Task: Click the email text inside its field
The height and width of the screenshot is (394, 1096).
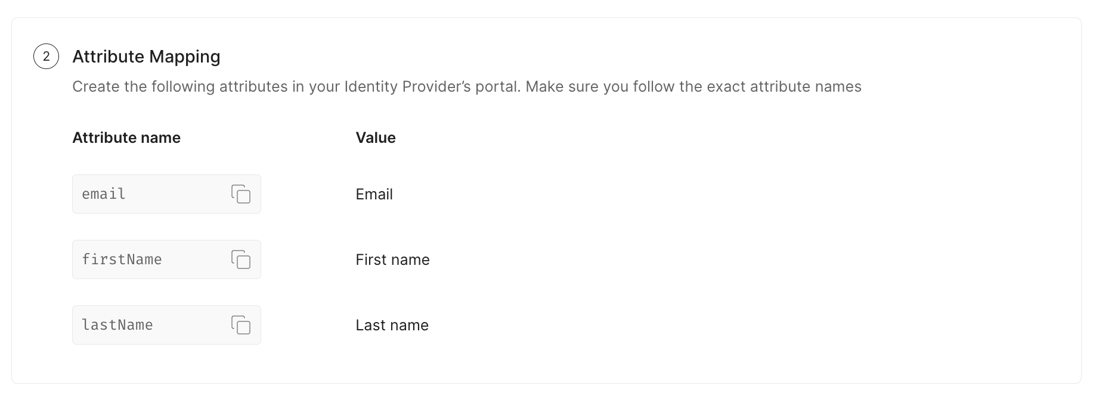Action: click(x=104, y=194)
